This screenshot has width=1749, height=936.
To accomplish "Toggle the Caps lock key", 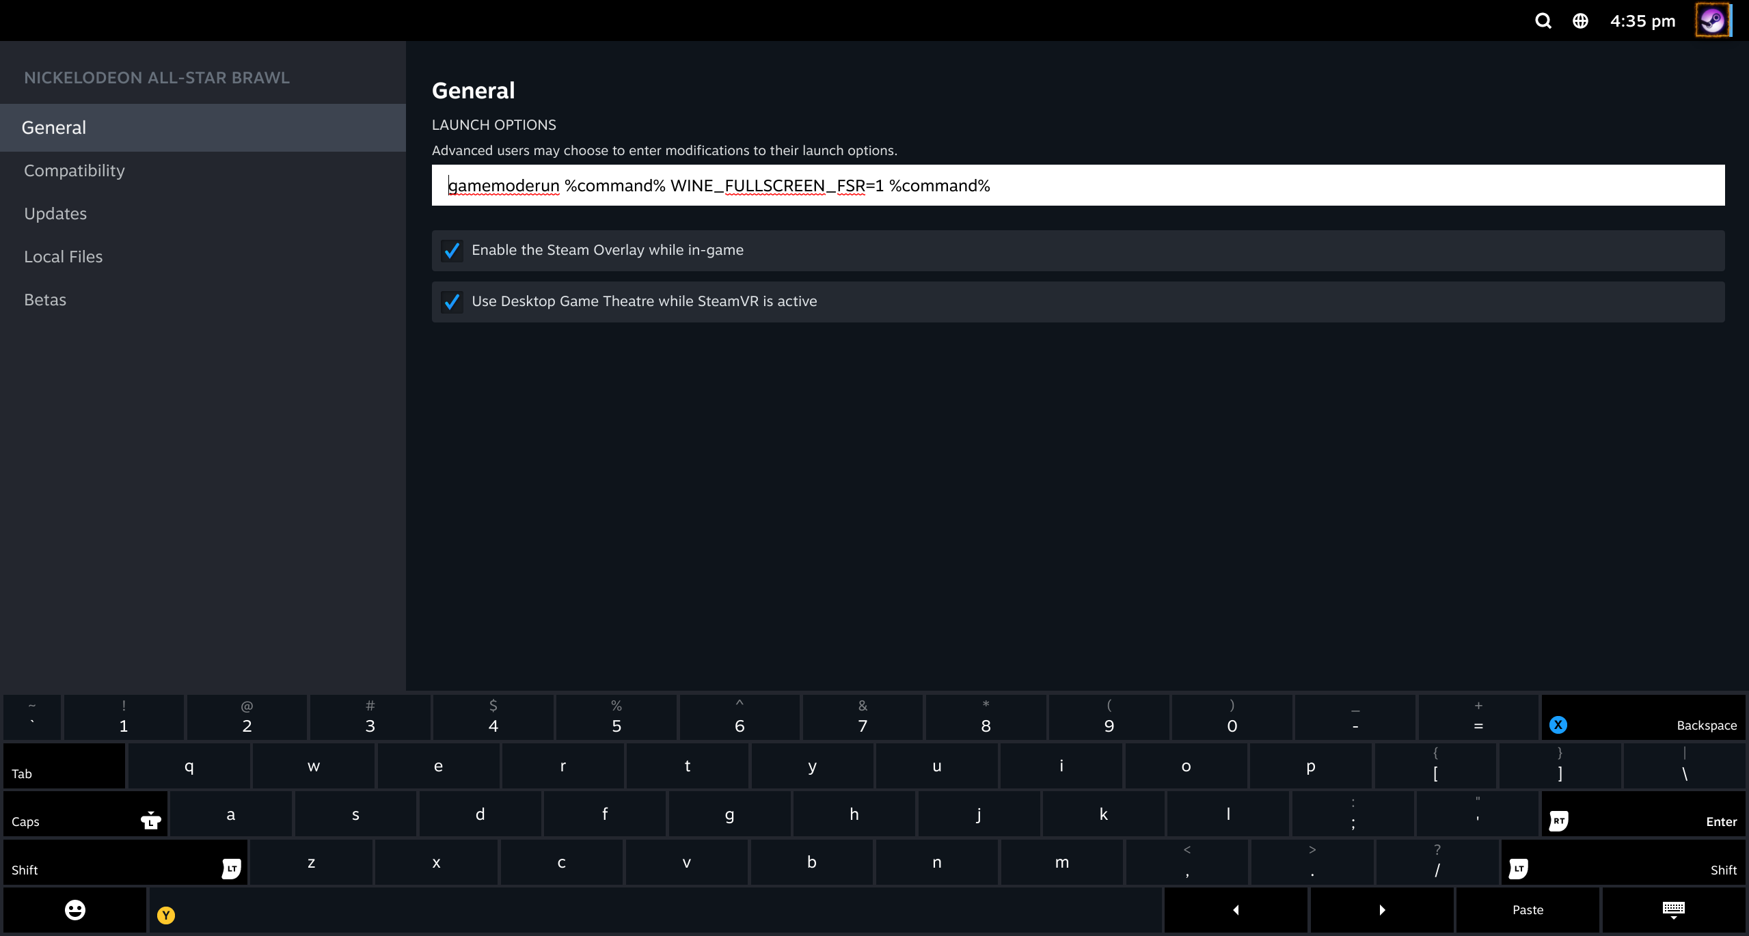I will click(85, 814).
